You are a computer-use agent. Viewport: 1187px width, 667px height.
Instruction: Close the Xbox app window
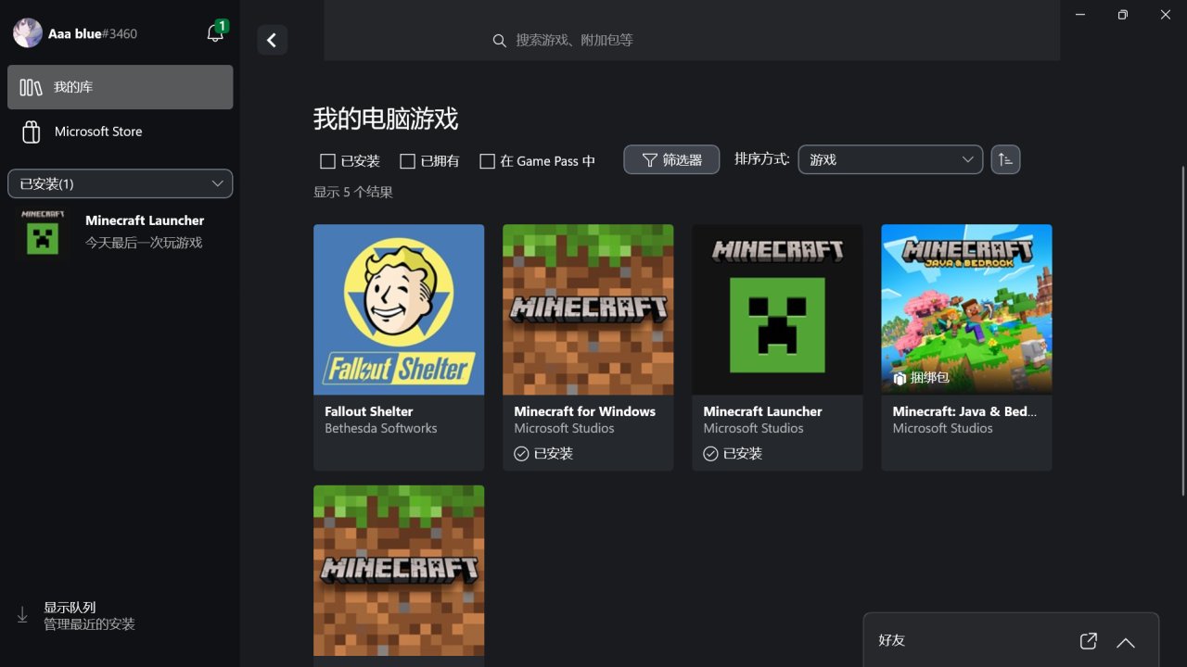1166,14
